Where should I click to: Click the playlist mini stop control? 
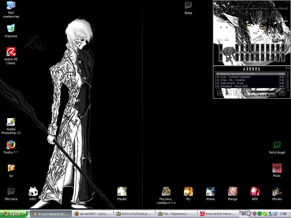pyautogui.click(x=259, y=95)
